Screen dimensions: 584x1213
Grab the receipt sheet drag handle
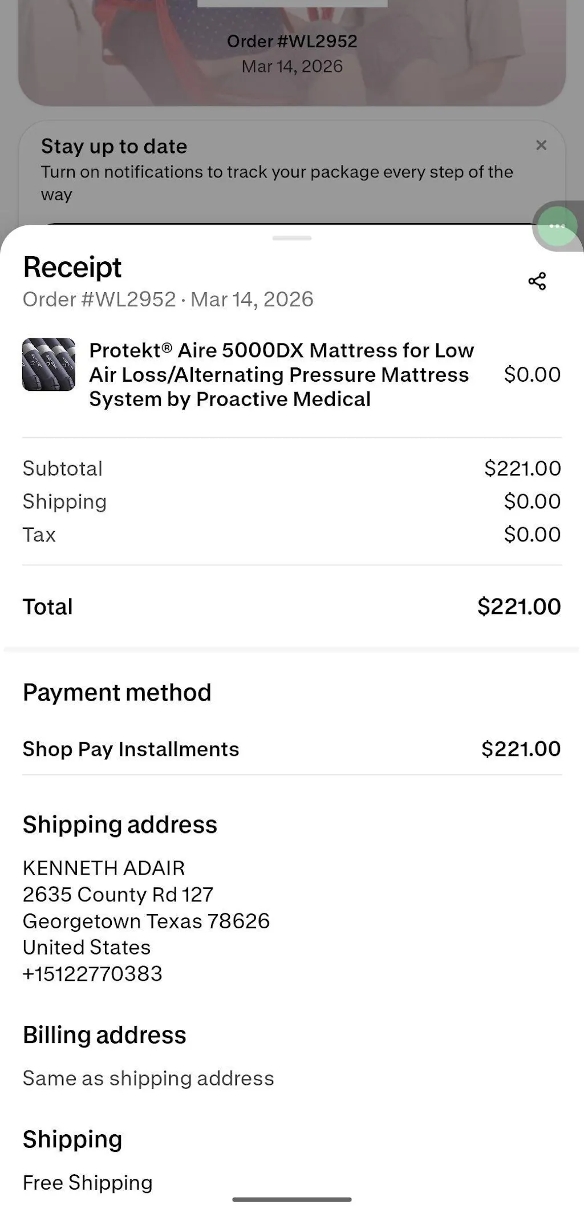[x=292, y=238]
